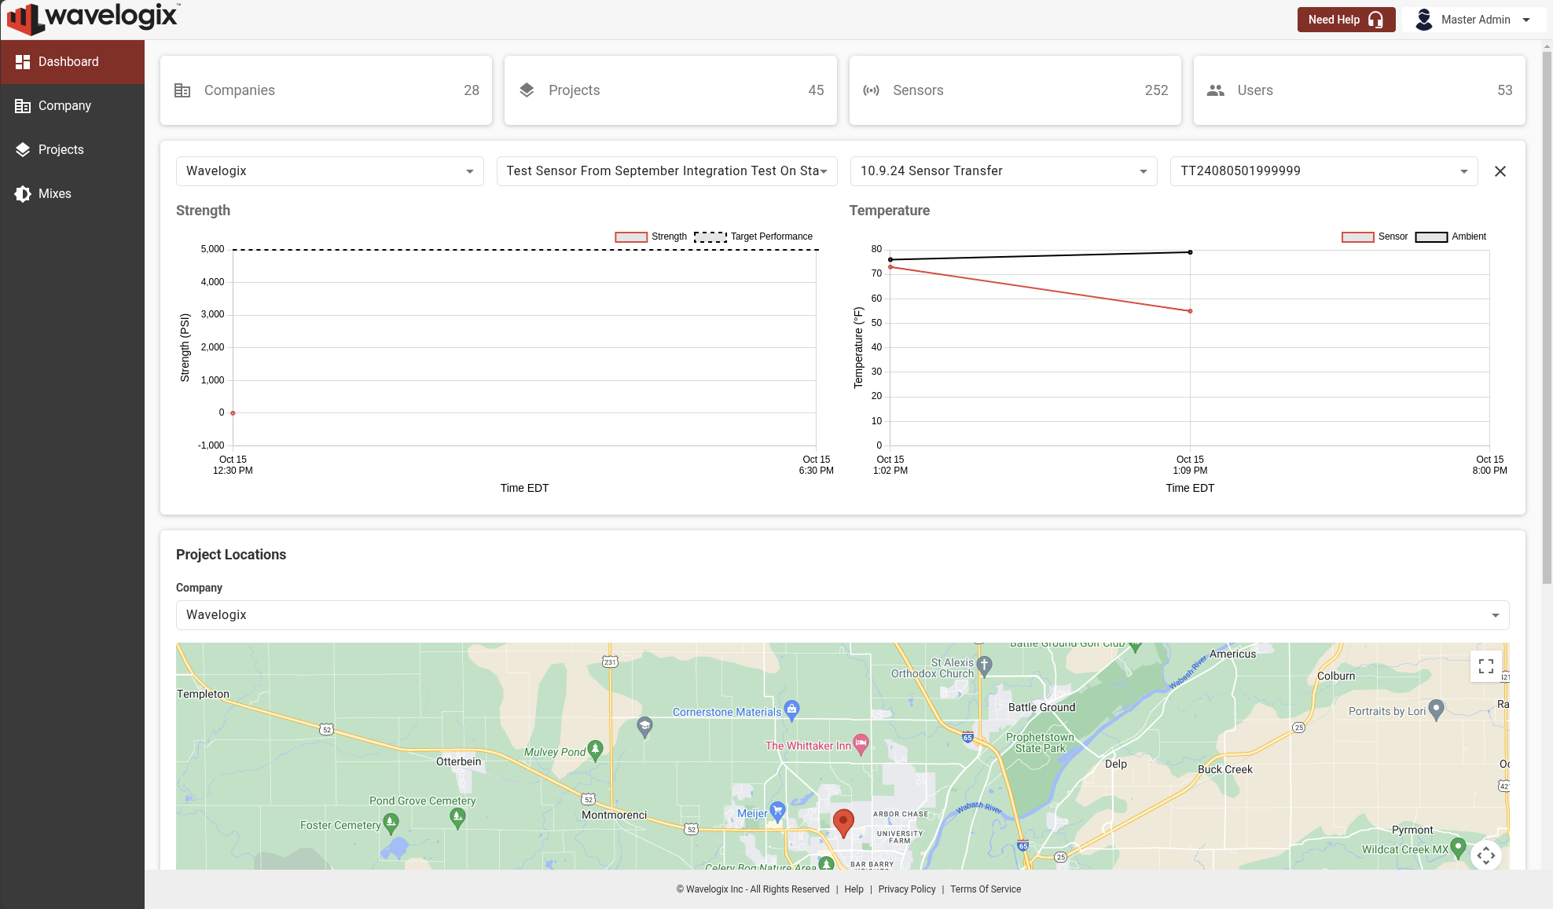Open Projects via the layers icon
This screenshot has height=909, width=1553.
(21, 149)
